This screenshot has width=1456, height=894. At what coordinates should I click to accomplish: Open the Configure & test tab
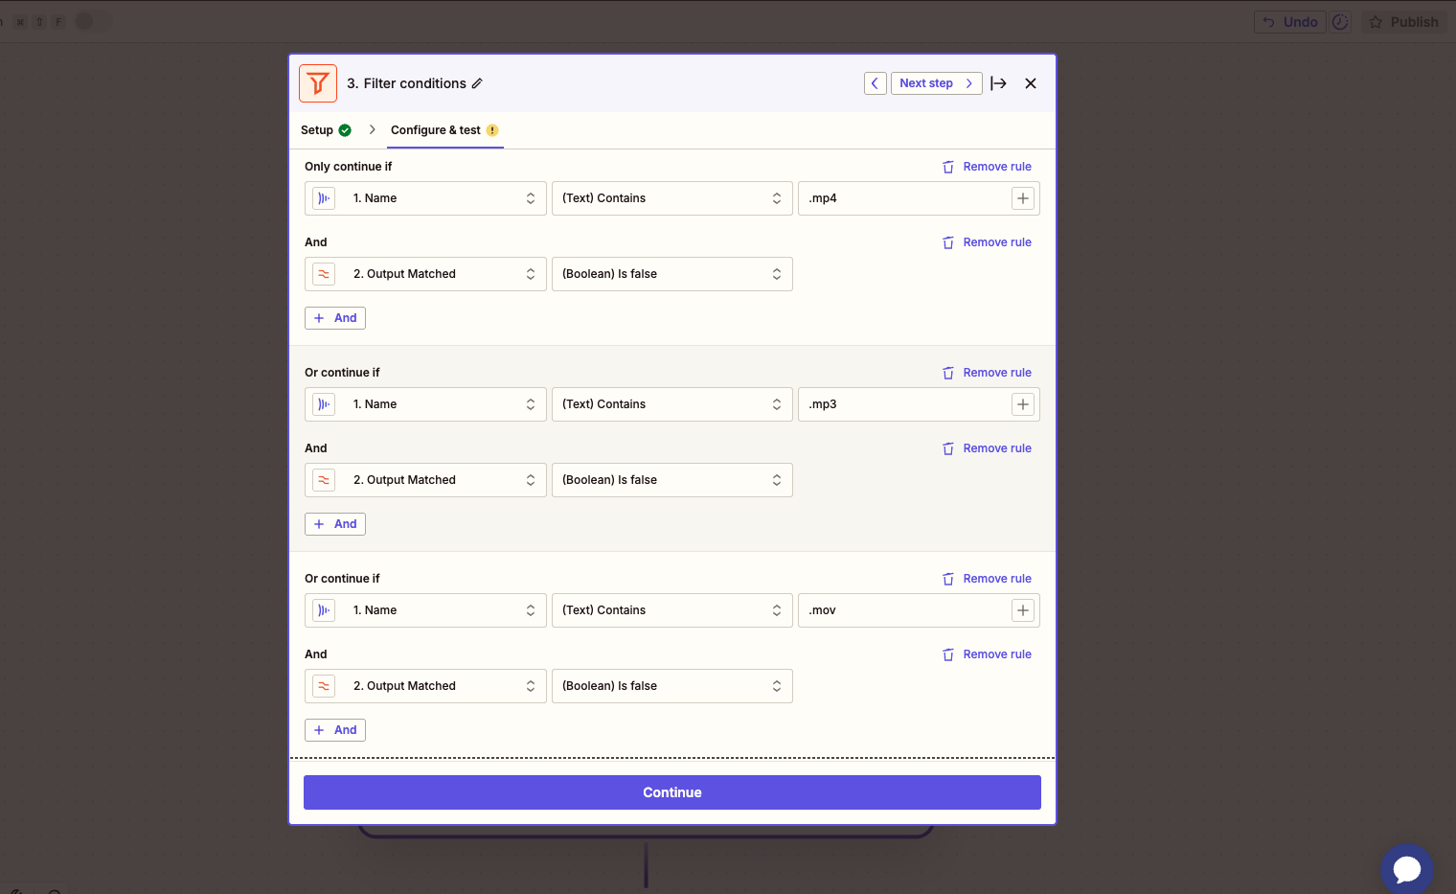pos(436,130)
